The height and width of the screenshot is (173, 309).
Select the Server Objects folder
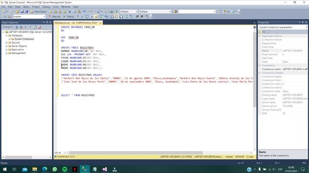(19, 46)
